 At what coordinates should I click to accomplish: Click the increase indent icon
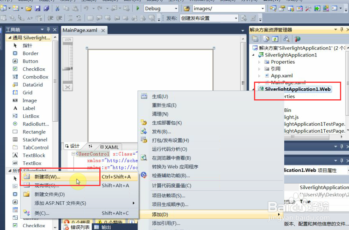click(x=59, y=18)
